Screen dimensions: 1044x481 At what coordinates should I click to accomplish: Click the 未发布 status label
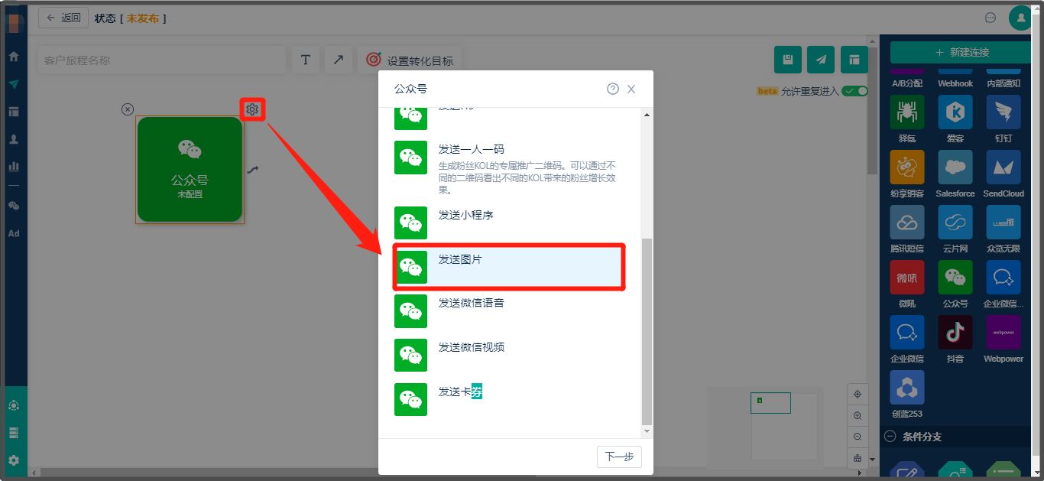point(143,18)
